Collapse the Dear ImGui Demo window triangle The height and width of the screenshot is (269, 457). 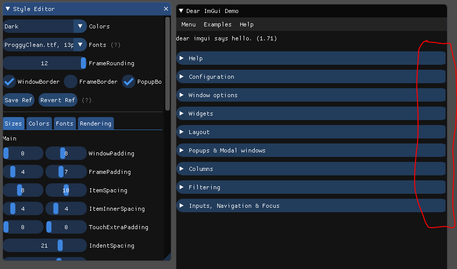click(x=181, y=11)
